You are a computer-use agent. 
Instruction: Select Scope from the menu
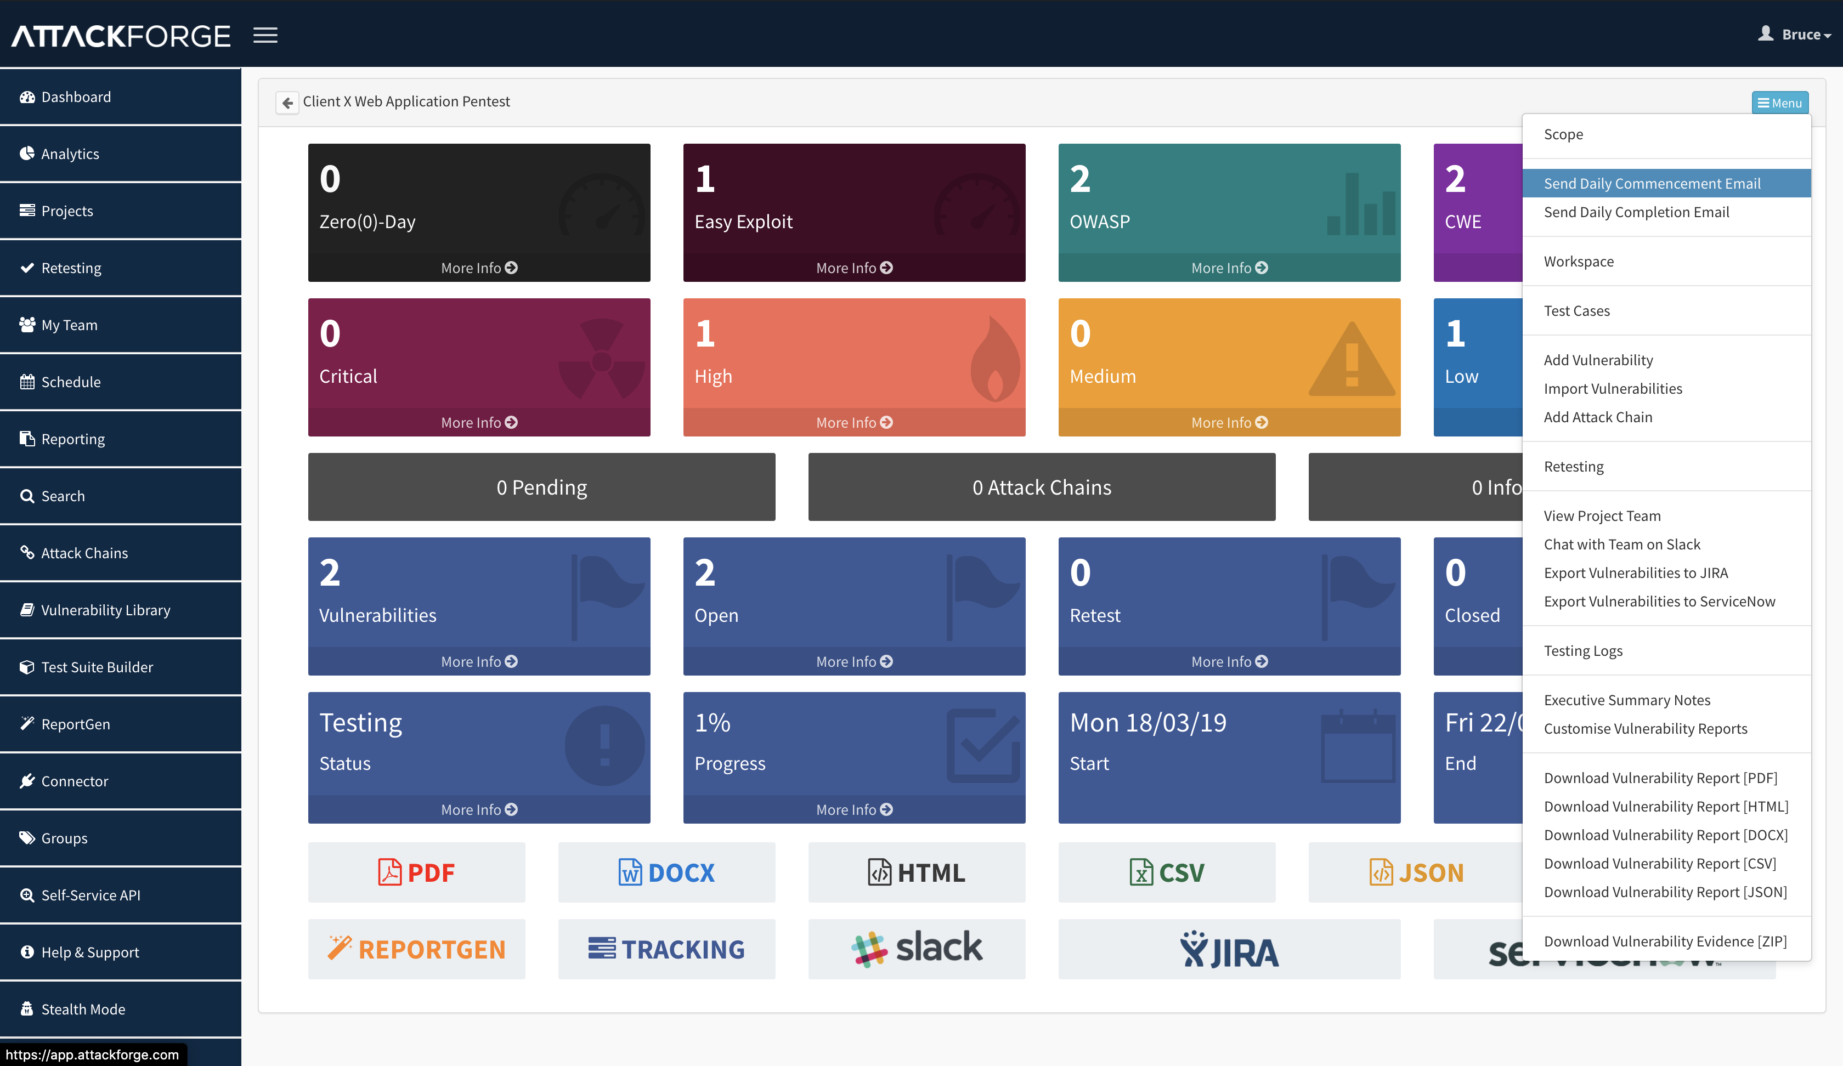[1666, 134]
